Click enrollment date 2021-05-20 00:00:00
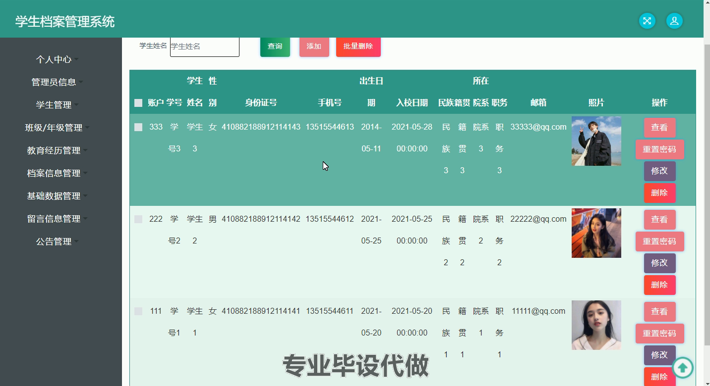 [x=412, y=322]
